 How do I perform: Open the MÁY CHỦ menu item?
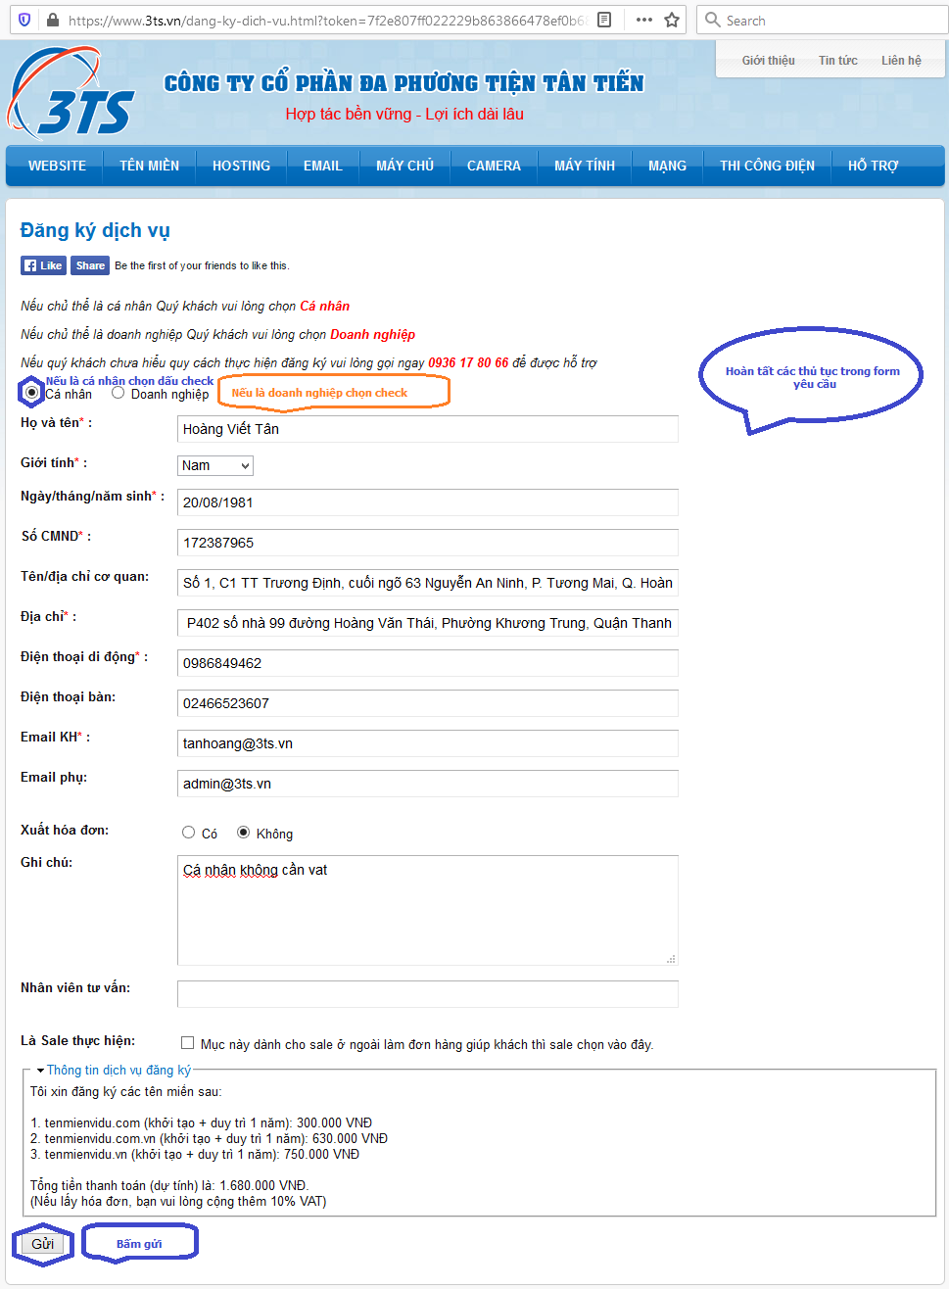[404, 166]
